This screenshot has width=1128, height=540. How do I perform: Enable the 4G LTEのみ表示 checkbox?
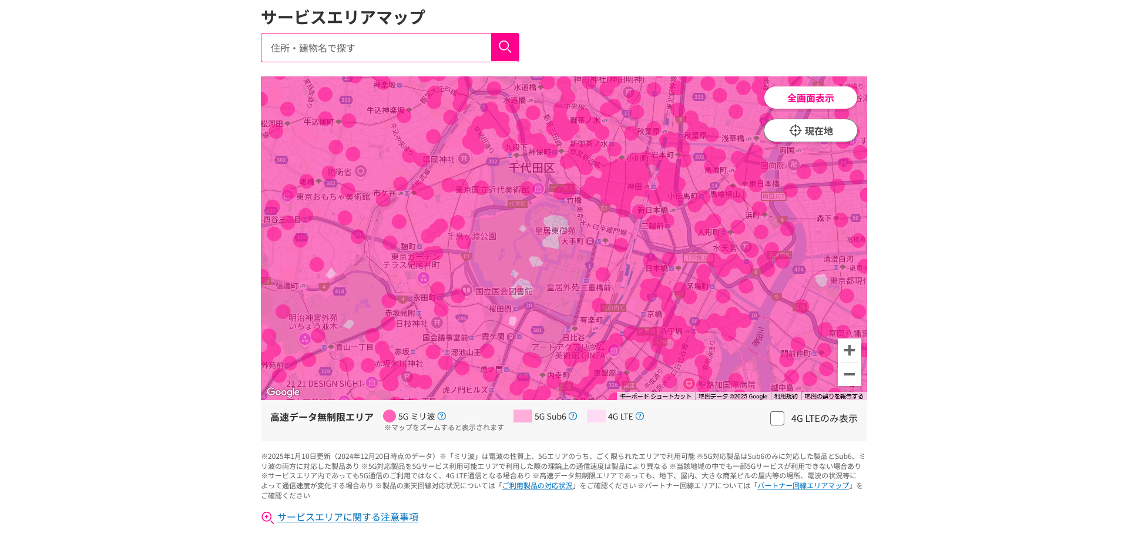777,418
